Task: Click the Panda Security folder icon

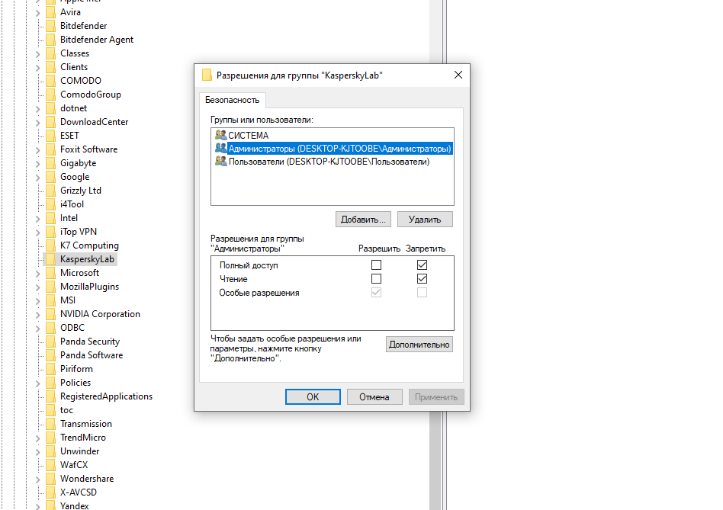Action: click(x=51, y=342)
